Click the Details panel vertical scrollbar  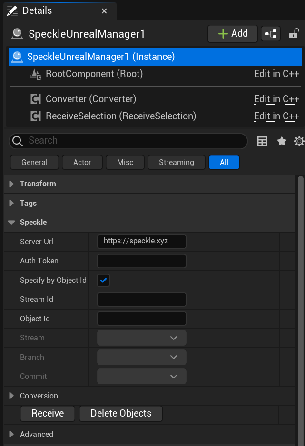tap(301, 310)
